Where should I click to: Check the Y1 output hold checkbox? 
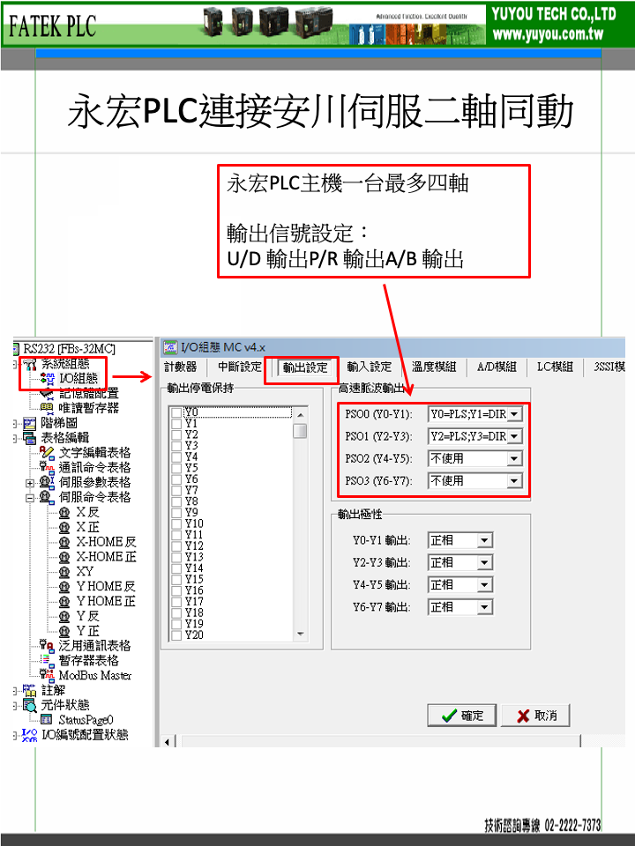(176, 424)
